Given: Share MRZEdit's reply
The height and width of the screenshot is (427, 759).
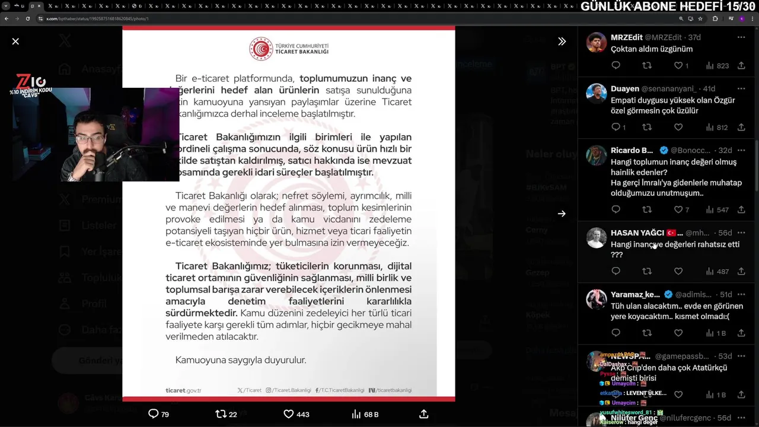Looking at the screenshot, I should [x=741, y=66].
